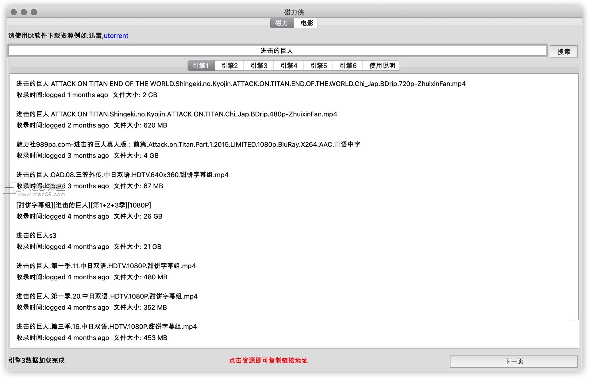Select the 引擎6 tab
Screen dimensions: 589x378
(x=348, y=66)
